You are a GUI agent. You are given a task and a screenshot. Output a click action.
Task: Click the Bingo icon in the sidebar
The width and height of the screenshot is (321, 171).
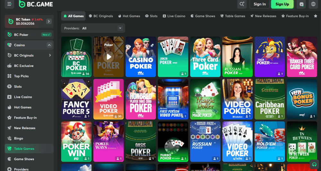(9, 138)
